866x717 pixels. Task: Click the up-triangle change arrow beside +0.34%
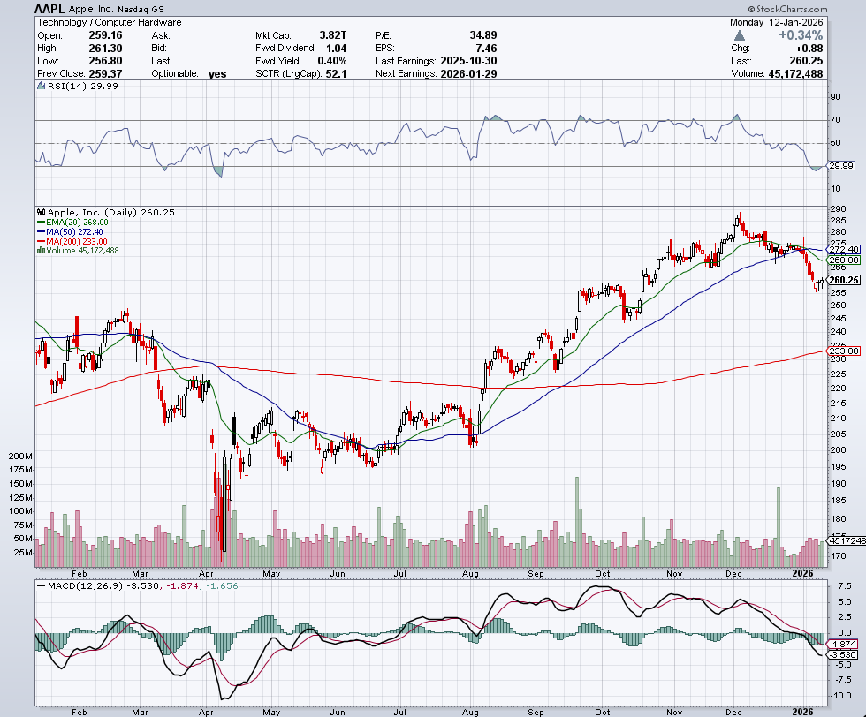pos(740,35)
